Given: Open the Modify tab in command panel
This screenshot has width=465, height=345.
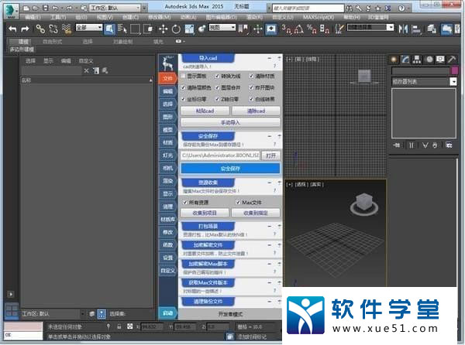Looking at the screenshot, I should 405,60.
